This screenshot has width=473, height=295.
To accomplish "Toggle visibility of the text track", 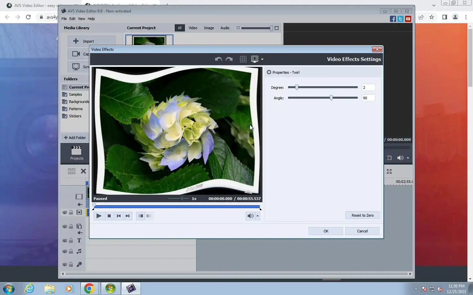I will [x=65, y=241].
